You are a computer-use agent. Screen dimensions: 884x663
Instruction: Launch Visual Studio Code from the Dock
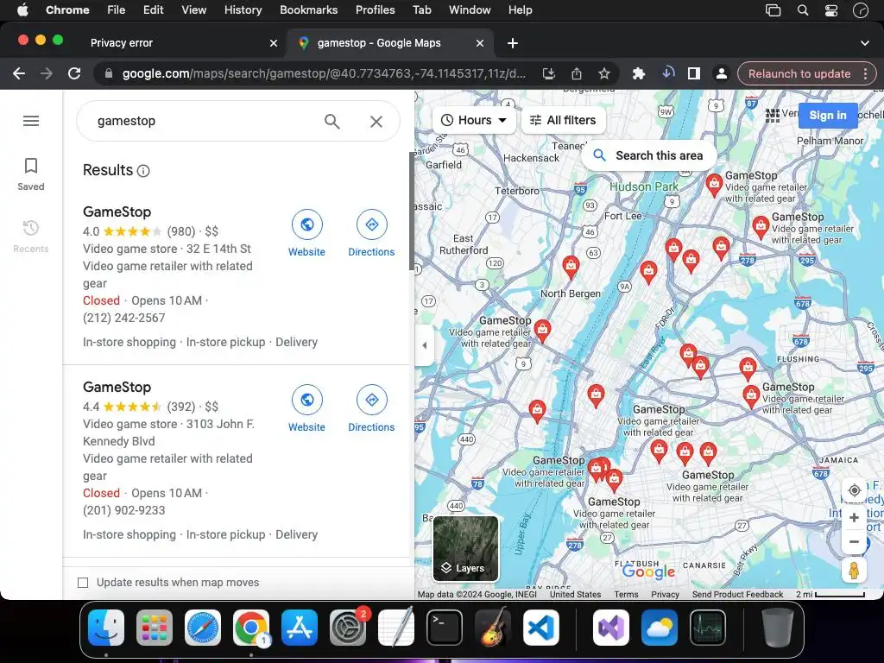point(540,628)
